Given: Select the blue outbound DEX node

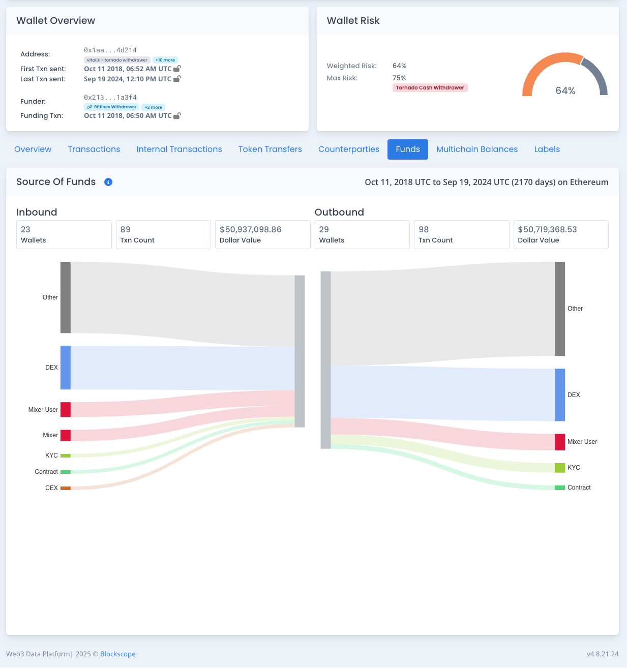Looking at the screenshot, I should [x=559, y=395].
